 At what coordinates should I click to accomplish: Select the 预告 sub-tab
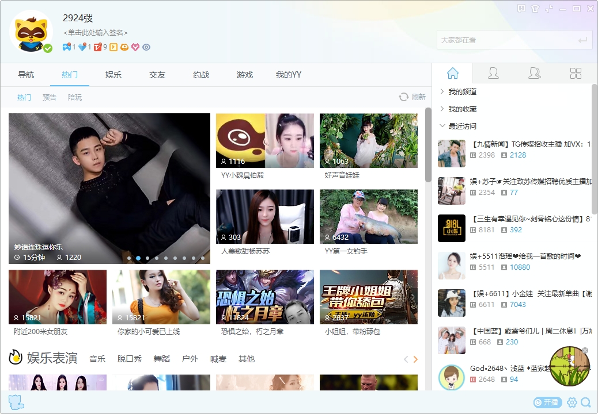50,97
